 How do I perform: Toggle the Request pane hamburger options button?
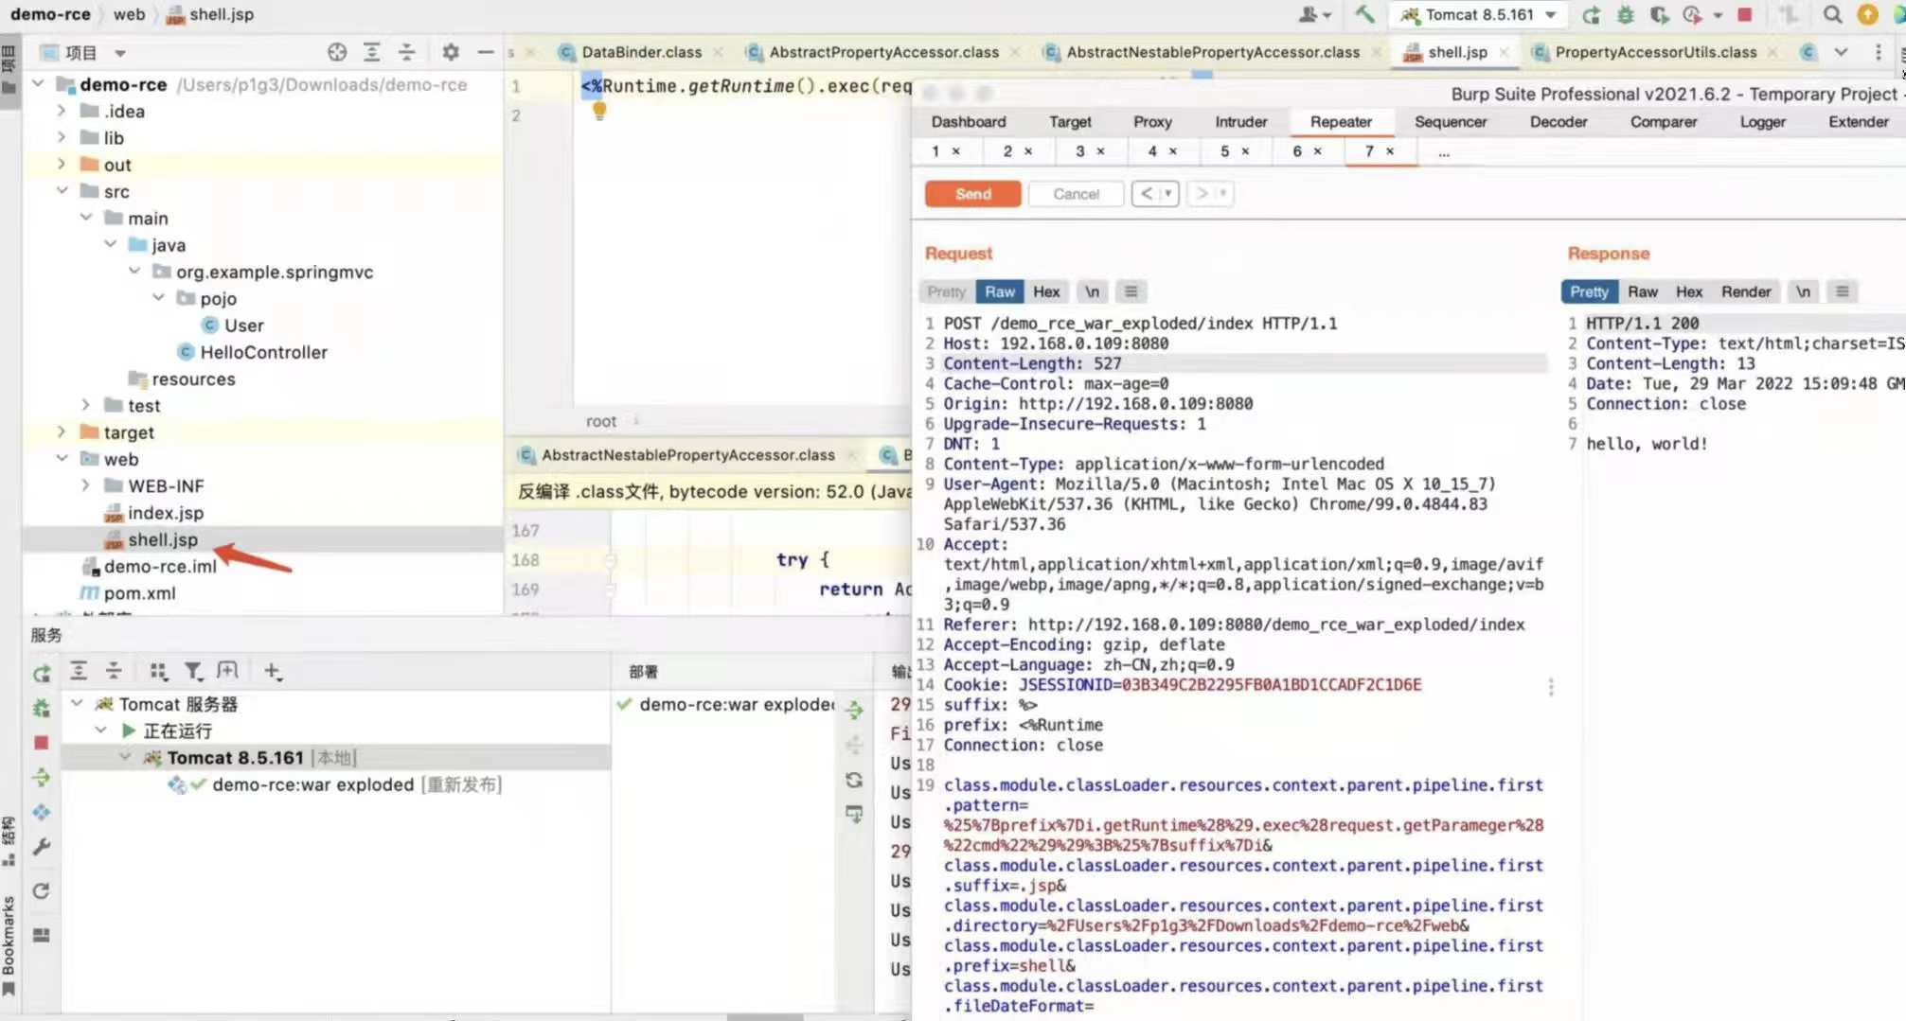coord(1131,291)
